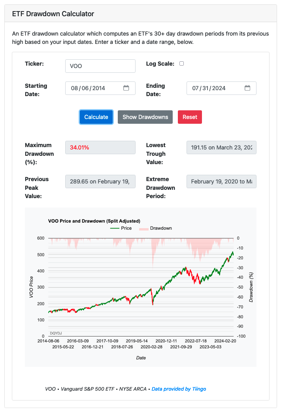Open the Data provided by Tiingo link

pos(178,389)
